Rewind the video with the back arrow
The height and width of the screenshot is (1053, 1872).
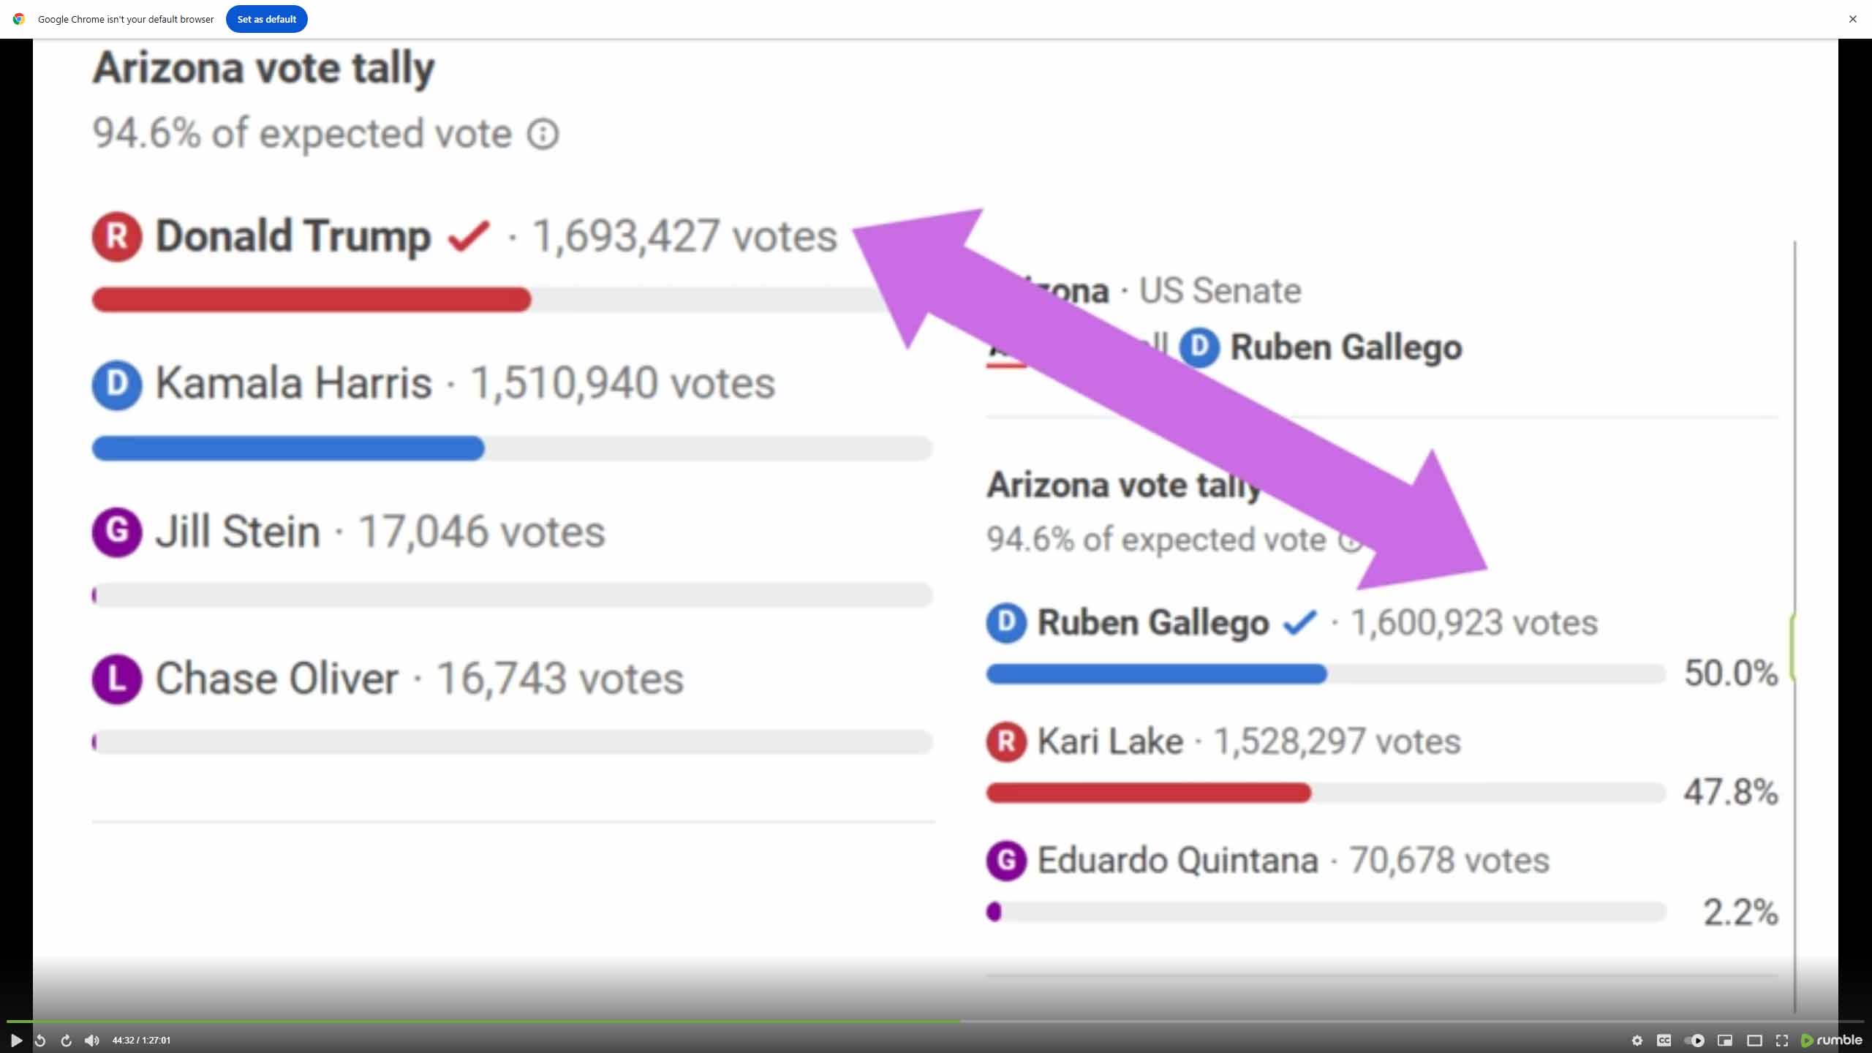pos(40,1040)
